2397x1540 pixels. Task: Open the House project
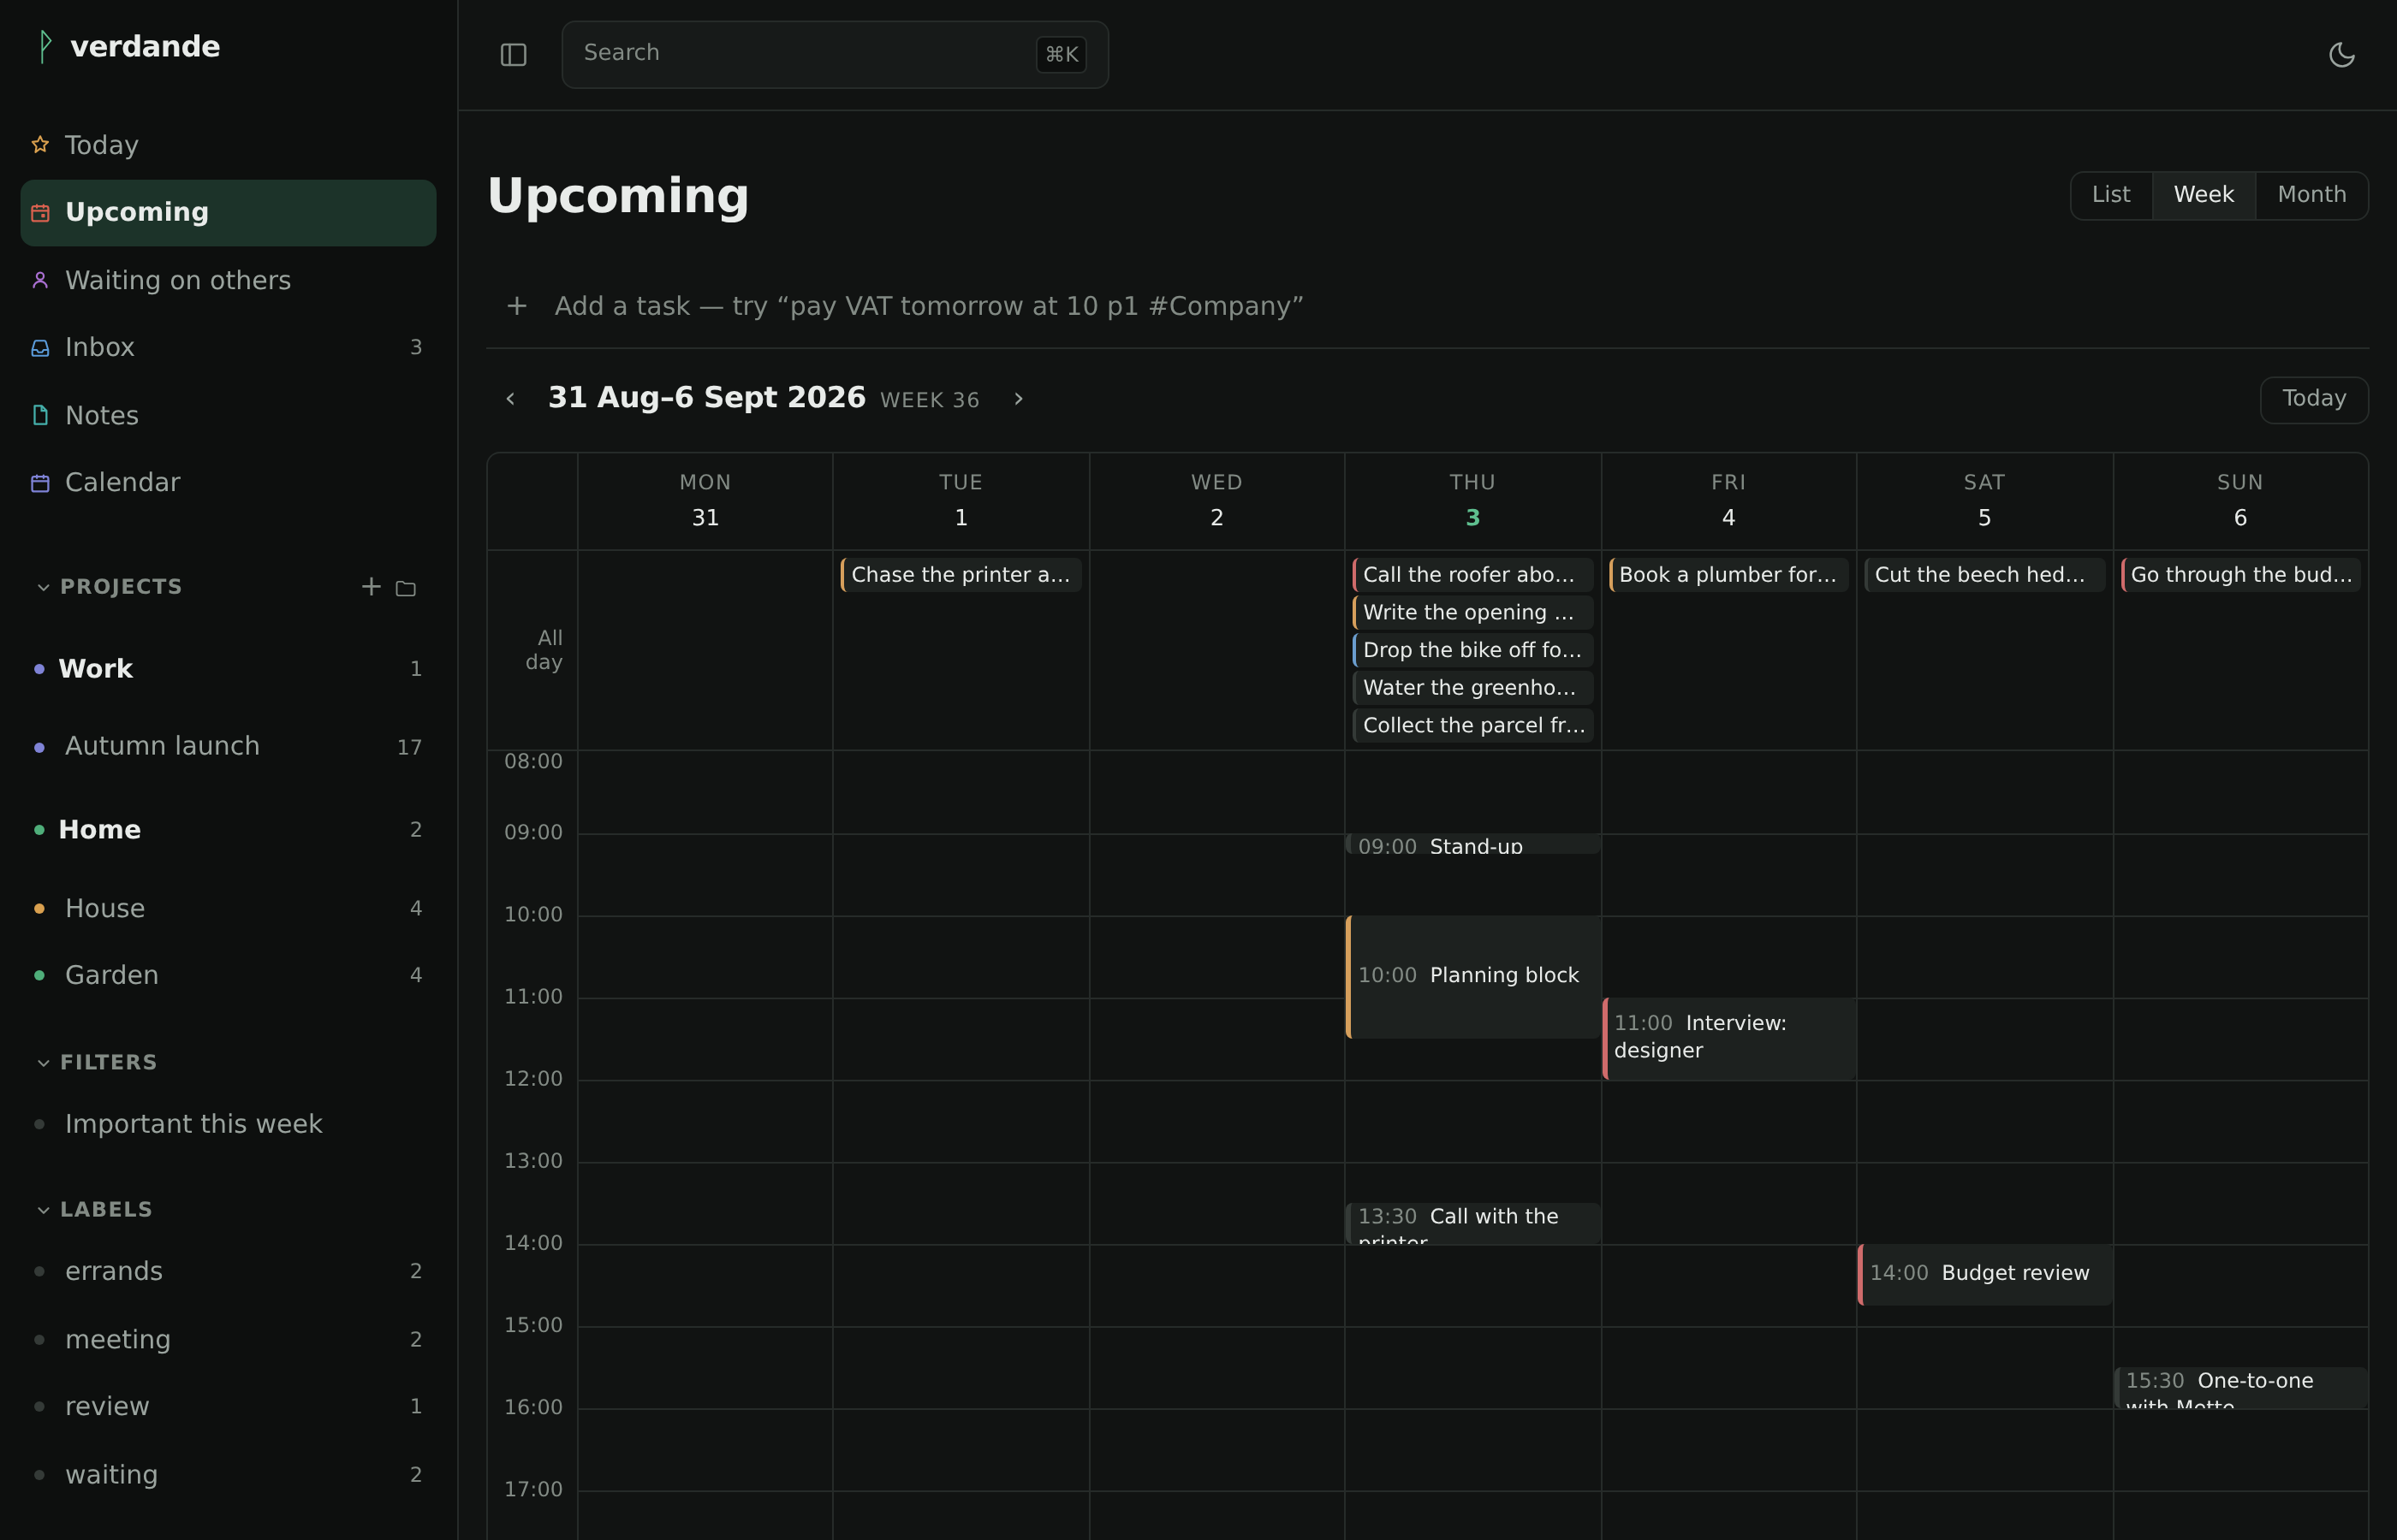(228, 909)
